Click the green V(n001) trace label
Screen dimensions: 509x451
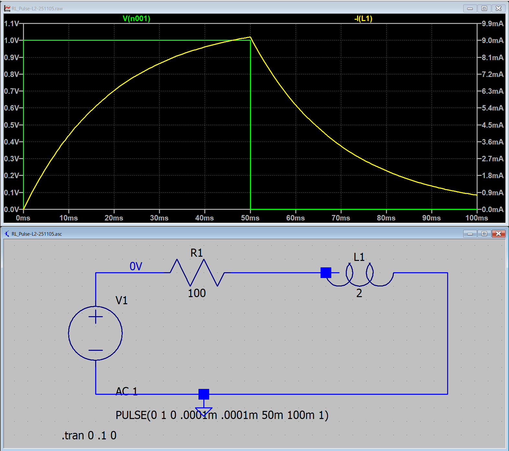coord(136,18)
